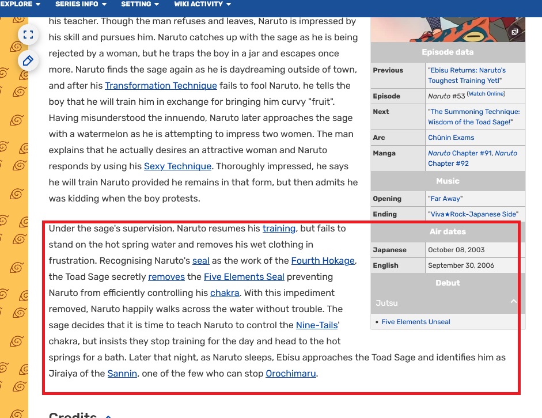Follow the Transformation Technique link

161,85
